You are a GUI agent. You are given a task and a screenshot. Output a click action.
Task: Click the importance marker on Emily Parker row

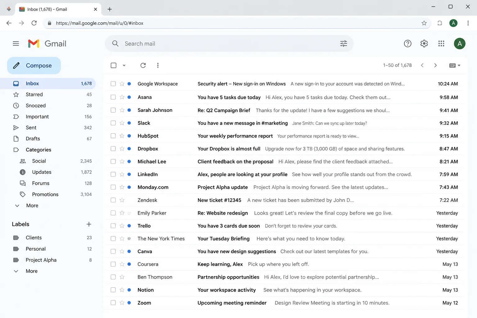(x=129, y=213)
